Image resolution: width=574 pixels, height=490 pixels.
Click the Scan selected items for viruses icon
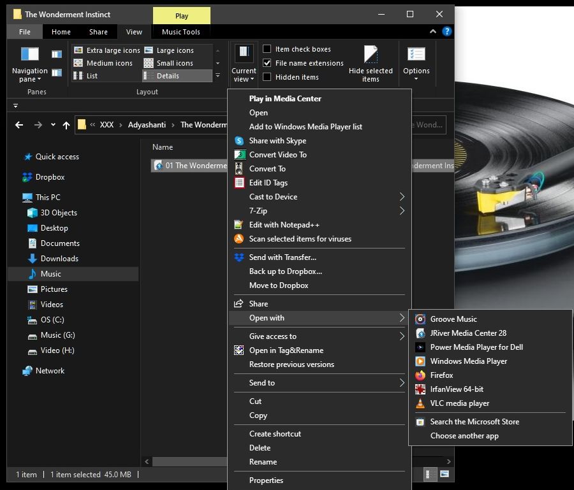pyautogui.click(x=239, y=239)
